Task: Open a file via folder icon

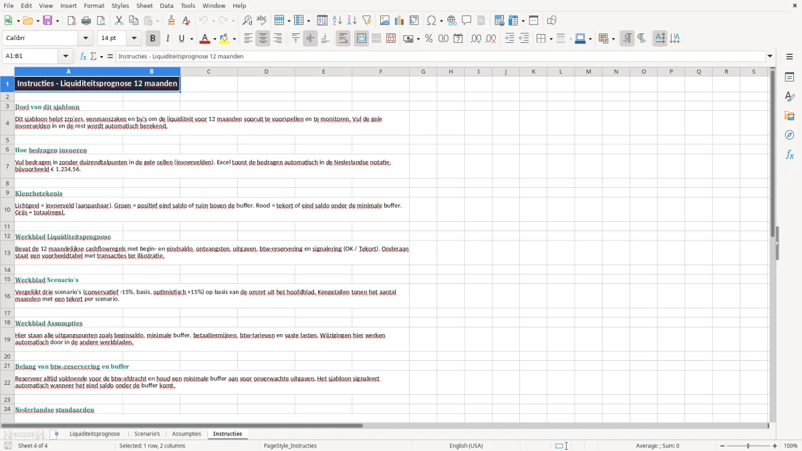Action: 27,21
